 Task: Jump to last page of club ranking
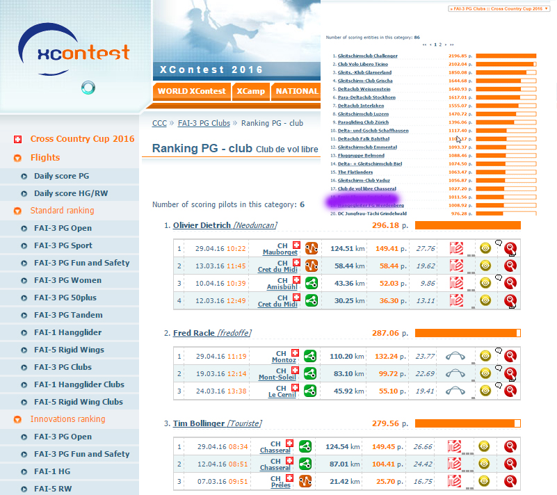tap(452, 44)
